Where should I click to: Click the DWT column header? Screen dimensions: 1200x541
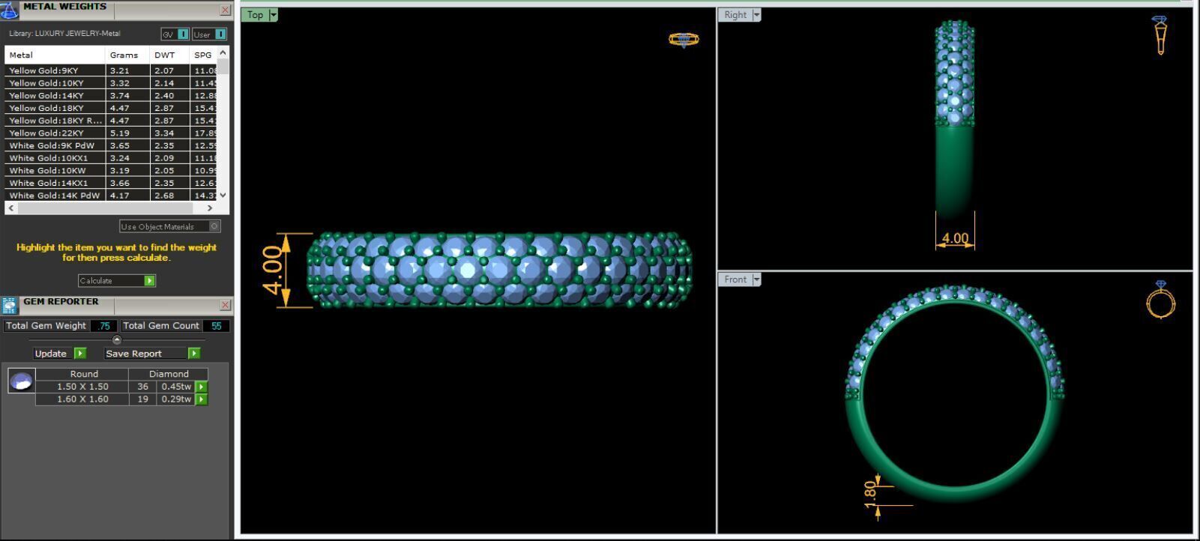point(170,55)
